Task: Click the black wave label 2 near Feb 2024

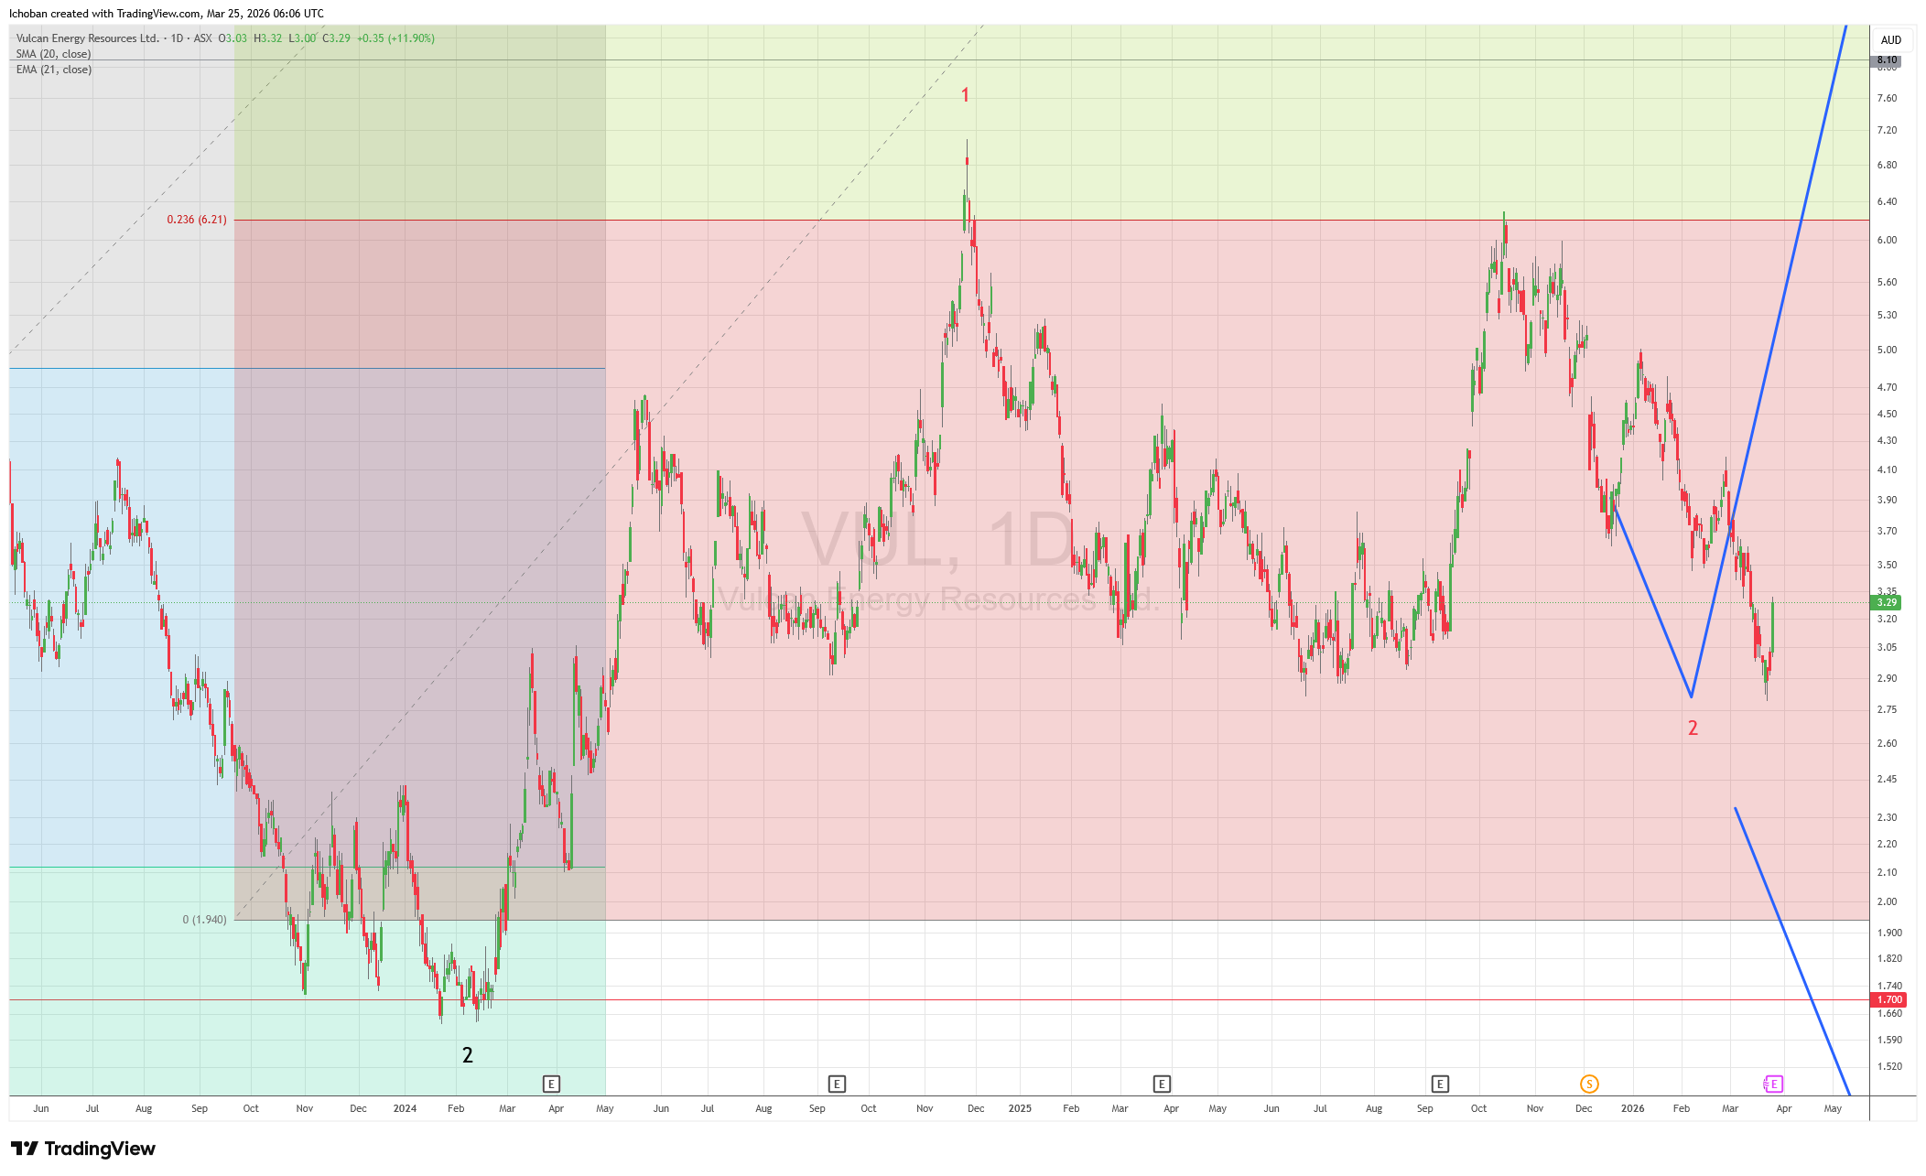Action: [468, 1055]
